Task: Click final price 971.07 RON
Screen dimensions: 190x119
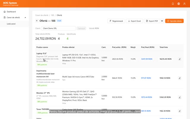Action: tap(146, 78)
